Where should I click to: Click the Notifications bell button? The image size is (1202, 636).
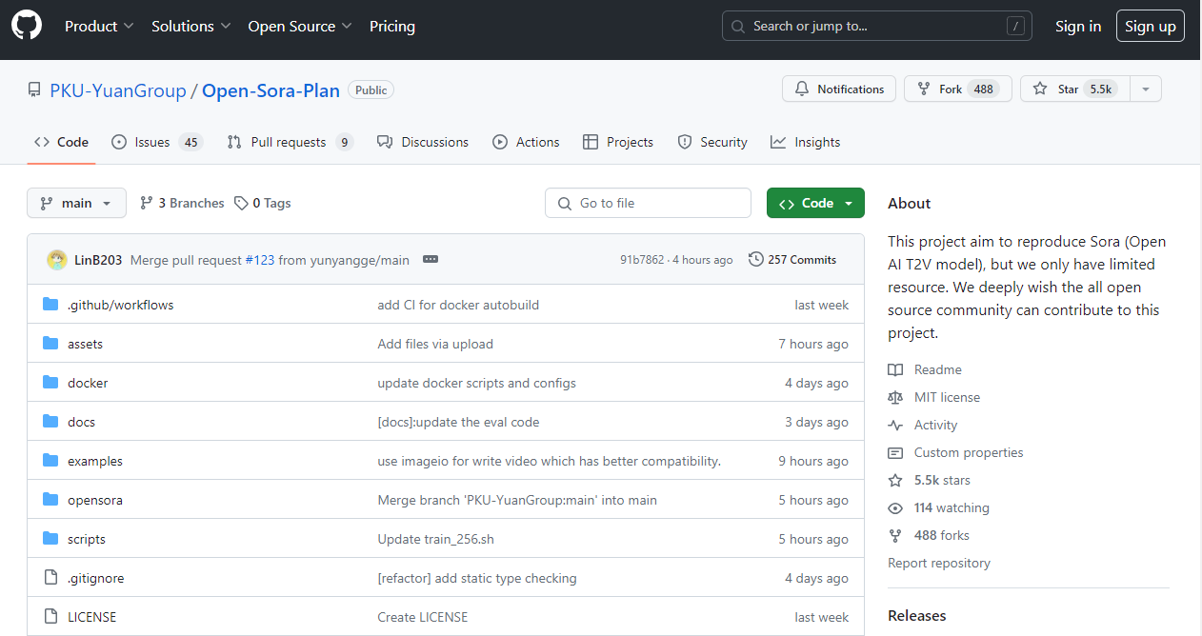[x=839, y=89]
